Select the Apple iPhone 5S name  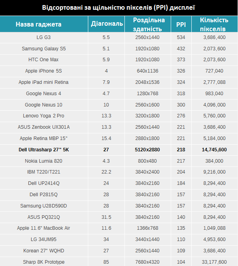pyautogui.click(x=44, y=71)
